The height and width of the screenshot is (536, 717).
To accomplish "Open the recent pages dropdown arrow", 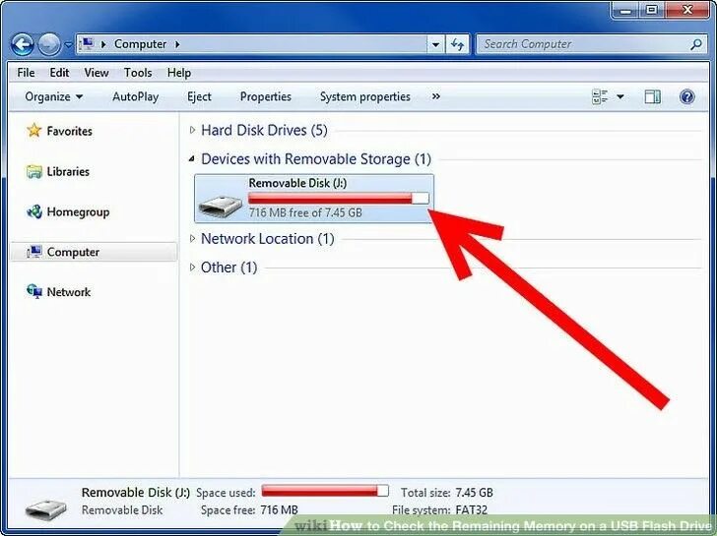I will coord(68,44).
